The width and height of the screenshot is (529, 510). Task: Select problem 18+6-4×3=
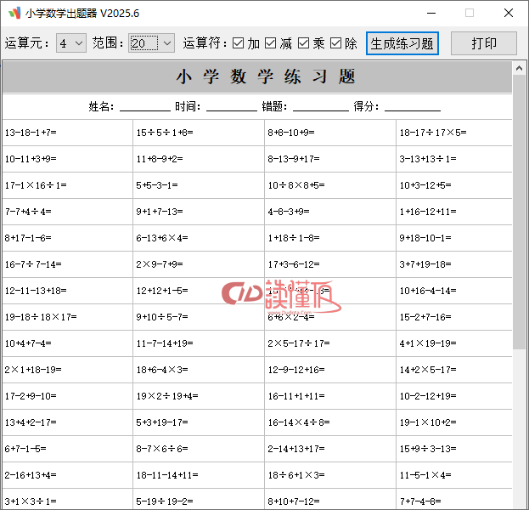[162, 370]
